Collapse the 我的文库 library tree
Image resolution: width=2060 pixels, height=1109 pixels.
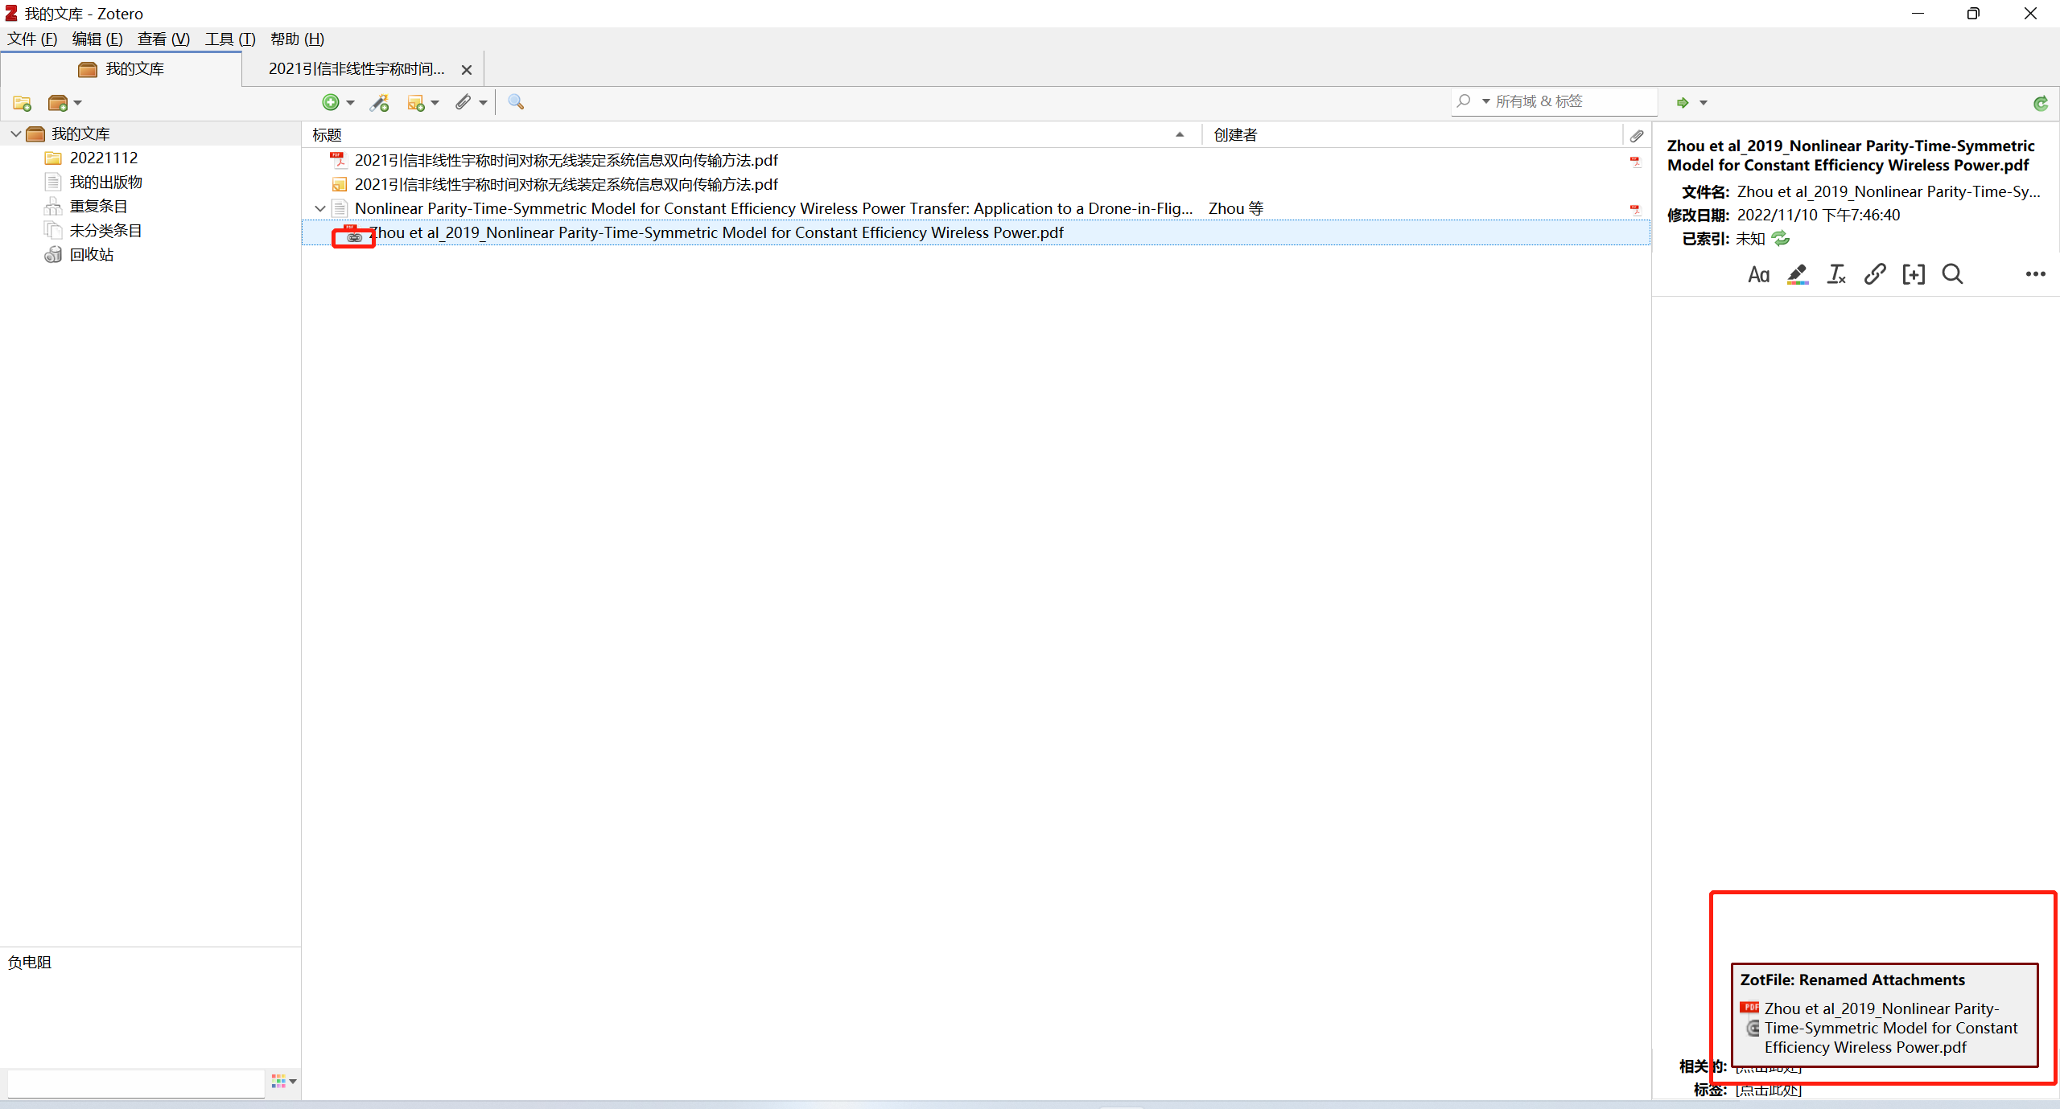(x=15, y=134)
